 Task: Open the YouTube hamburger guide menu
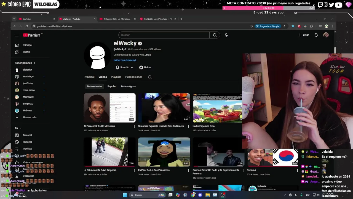click(17, 35)
